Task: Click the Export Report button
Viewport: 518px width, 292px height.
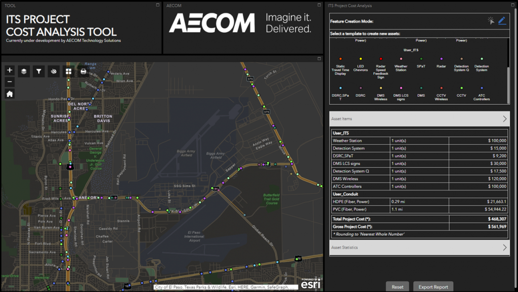Action: pos(433,287)
